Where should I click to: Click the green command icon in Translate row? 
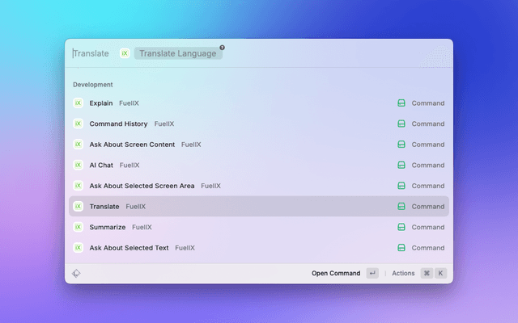(401, 207)
